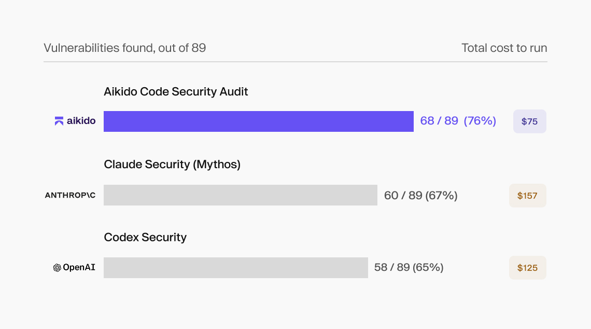Click the Aikido logo icon
Screen dimensions: 591x329
[x=59, y=121]
